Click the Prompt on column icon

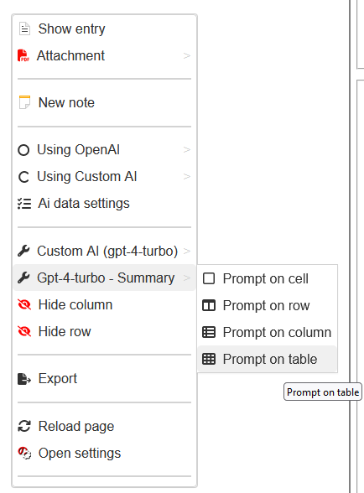pyautogui.click(x=209, y=332)
